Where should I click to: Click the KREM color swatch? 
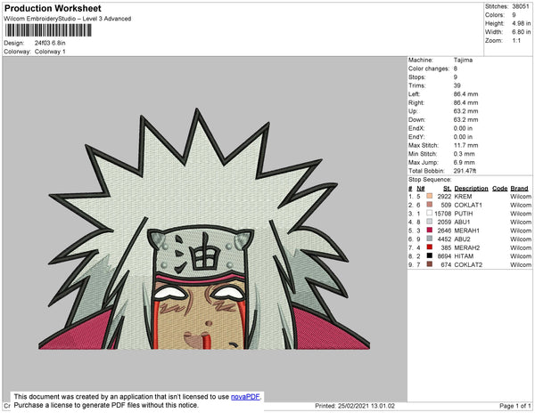coord(429,196)
